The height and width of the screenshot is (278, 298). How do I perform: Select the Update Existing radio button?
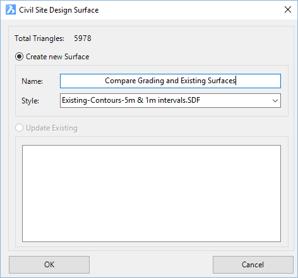pyautogui.click(x=19, y=128)
